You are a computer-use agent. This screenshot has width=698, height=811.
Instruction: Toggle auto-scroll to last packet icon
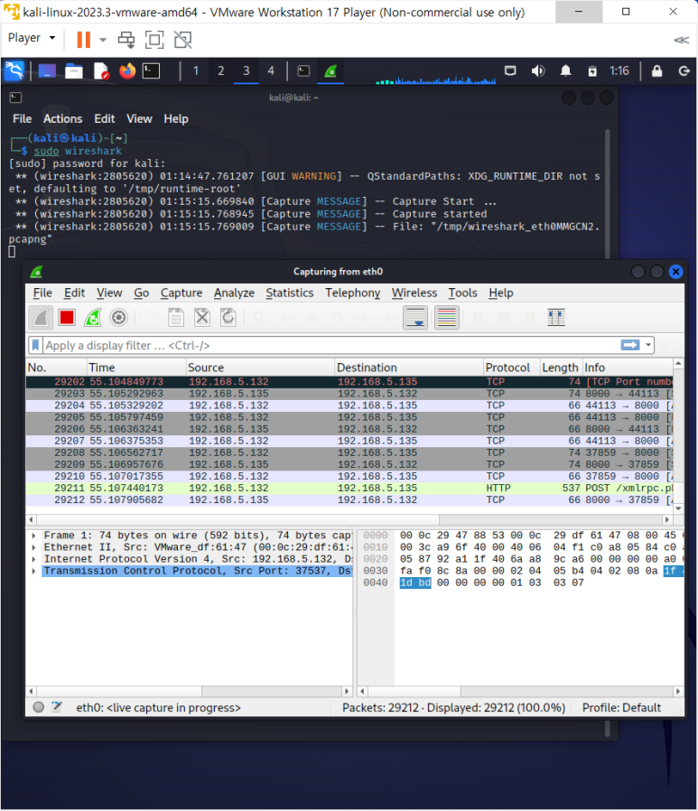415,318
